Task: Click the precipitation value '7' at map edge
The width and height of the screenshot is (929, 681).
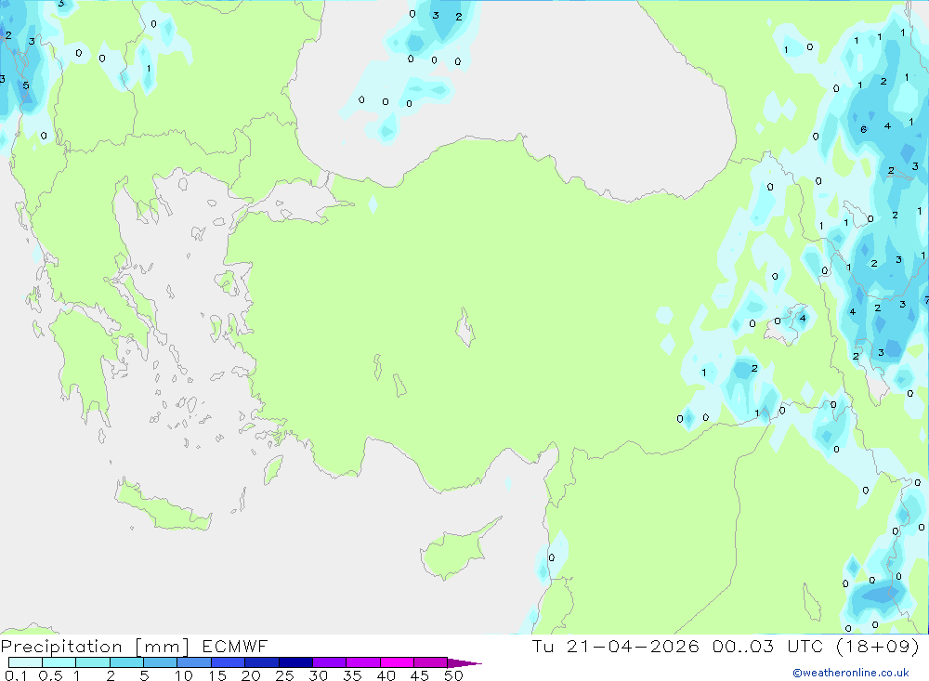Action: pyautogui.click(x=926, y=300)
